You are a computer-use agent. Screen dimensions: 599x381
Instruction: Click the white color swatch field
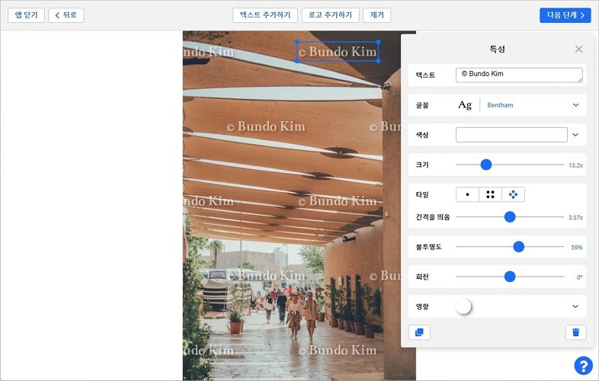coord(511,135)
